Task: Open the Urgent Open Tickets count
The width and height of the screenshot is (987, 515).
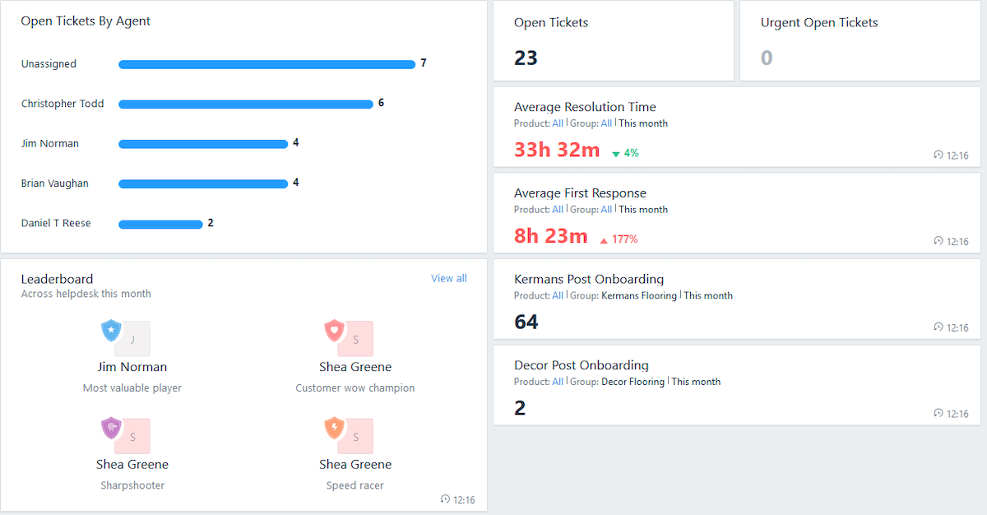Action: (x=767, y=58)
